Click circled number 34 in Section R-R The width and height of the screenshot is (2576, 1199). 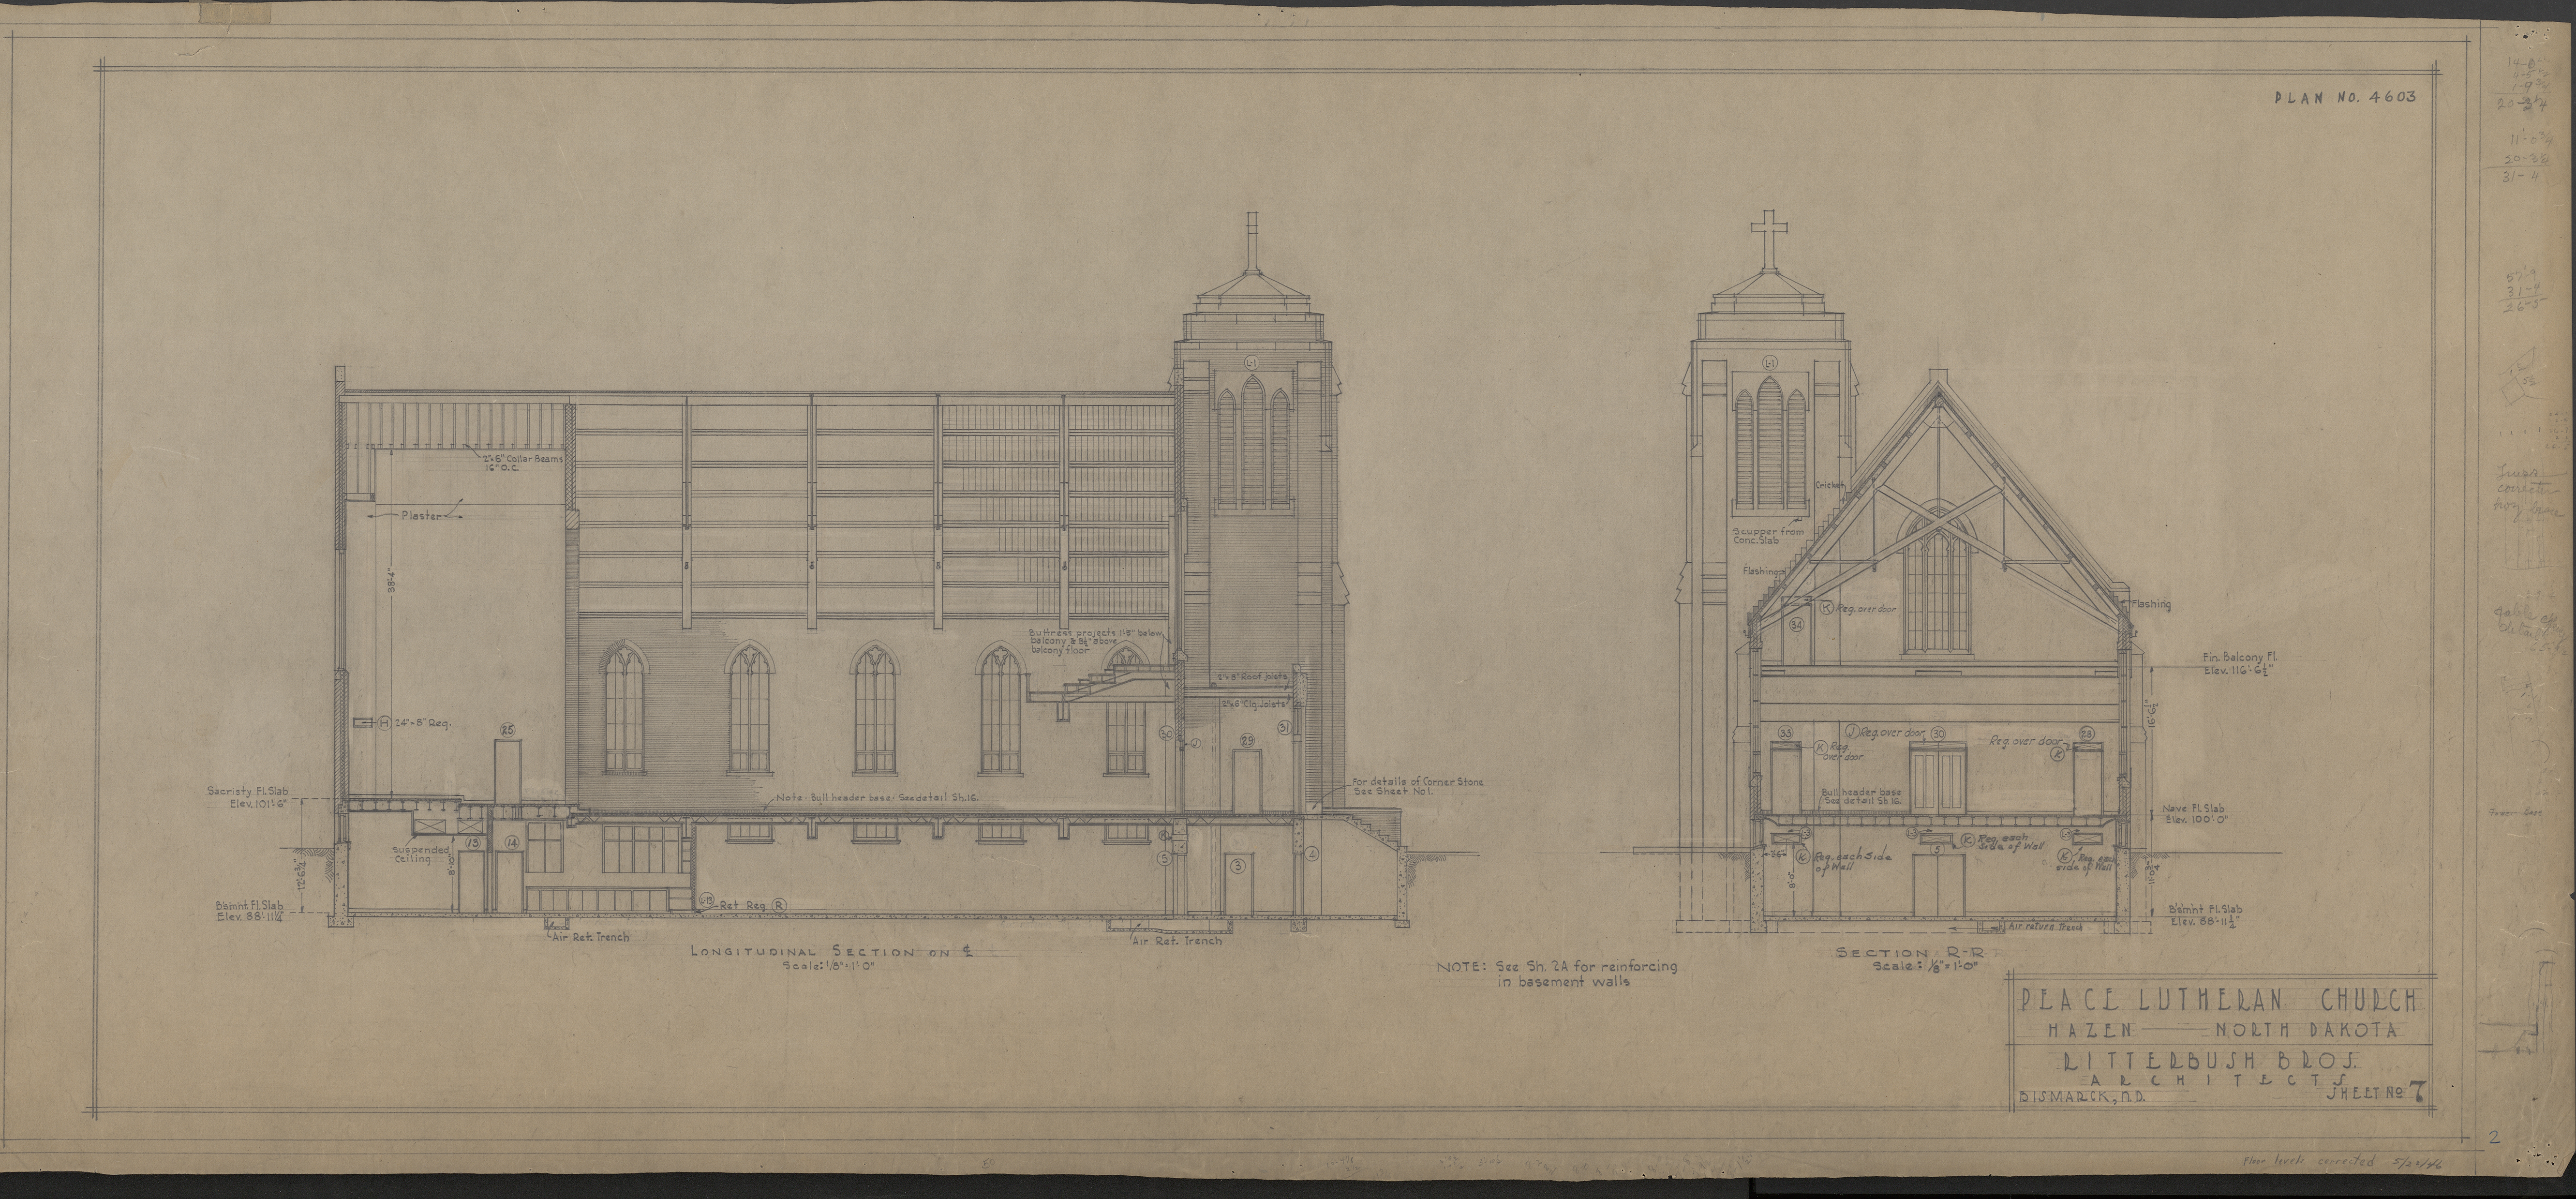[x=1796, y=625]
